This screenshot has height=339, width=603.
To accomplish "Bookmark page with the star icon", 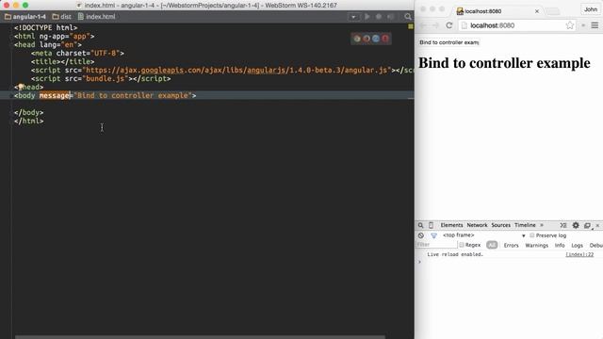I will [x=569, y=25].
